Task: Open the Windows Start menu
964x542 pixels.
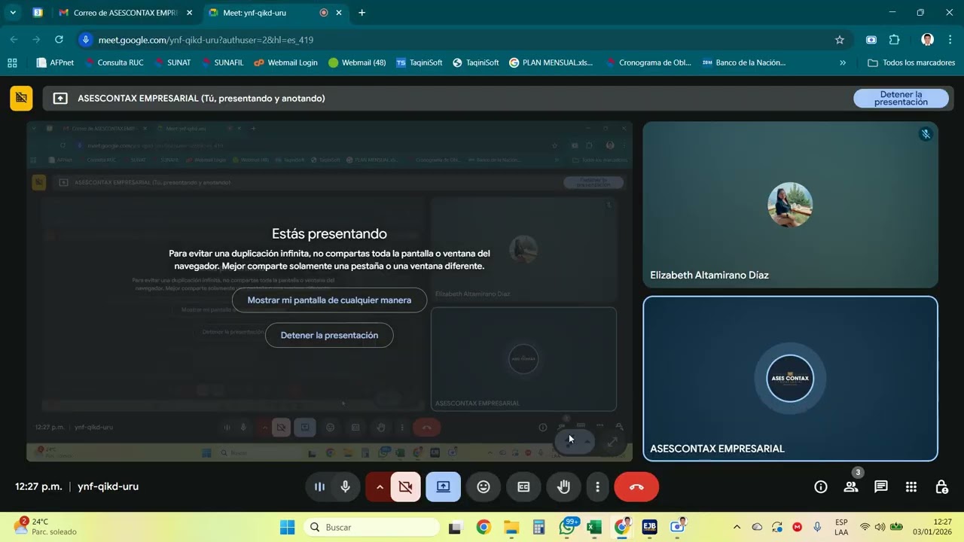Action: tap(287, 527)
